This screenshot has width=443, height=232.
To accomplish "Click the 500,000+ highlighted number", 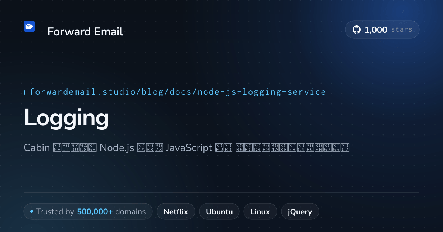I will coord(95,212).
